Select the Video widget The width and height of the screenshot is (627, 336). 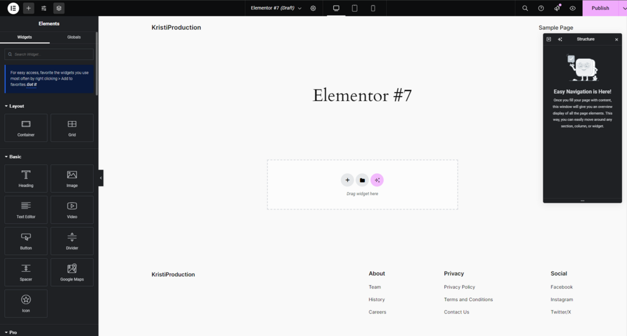72,209
